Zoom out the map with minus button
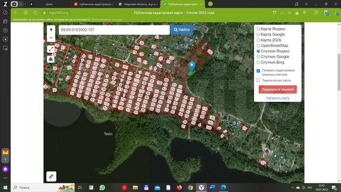The image size is (341, 192). pos(51,37)
